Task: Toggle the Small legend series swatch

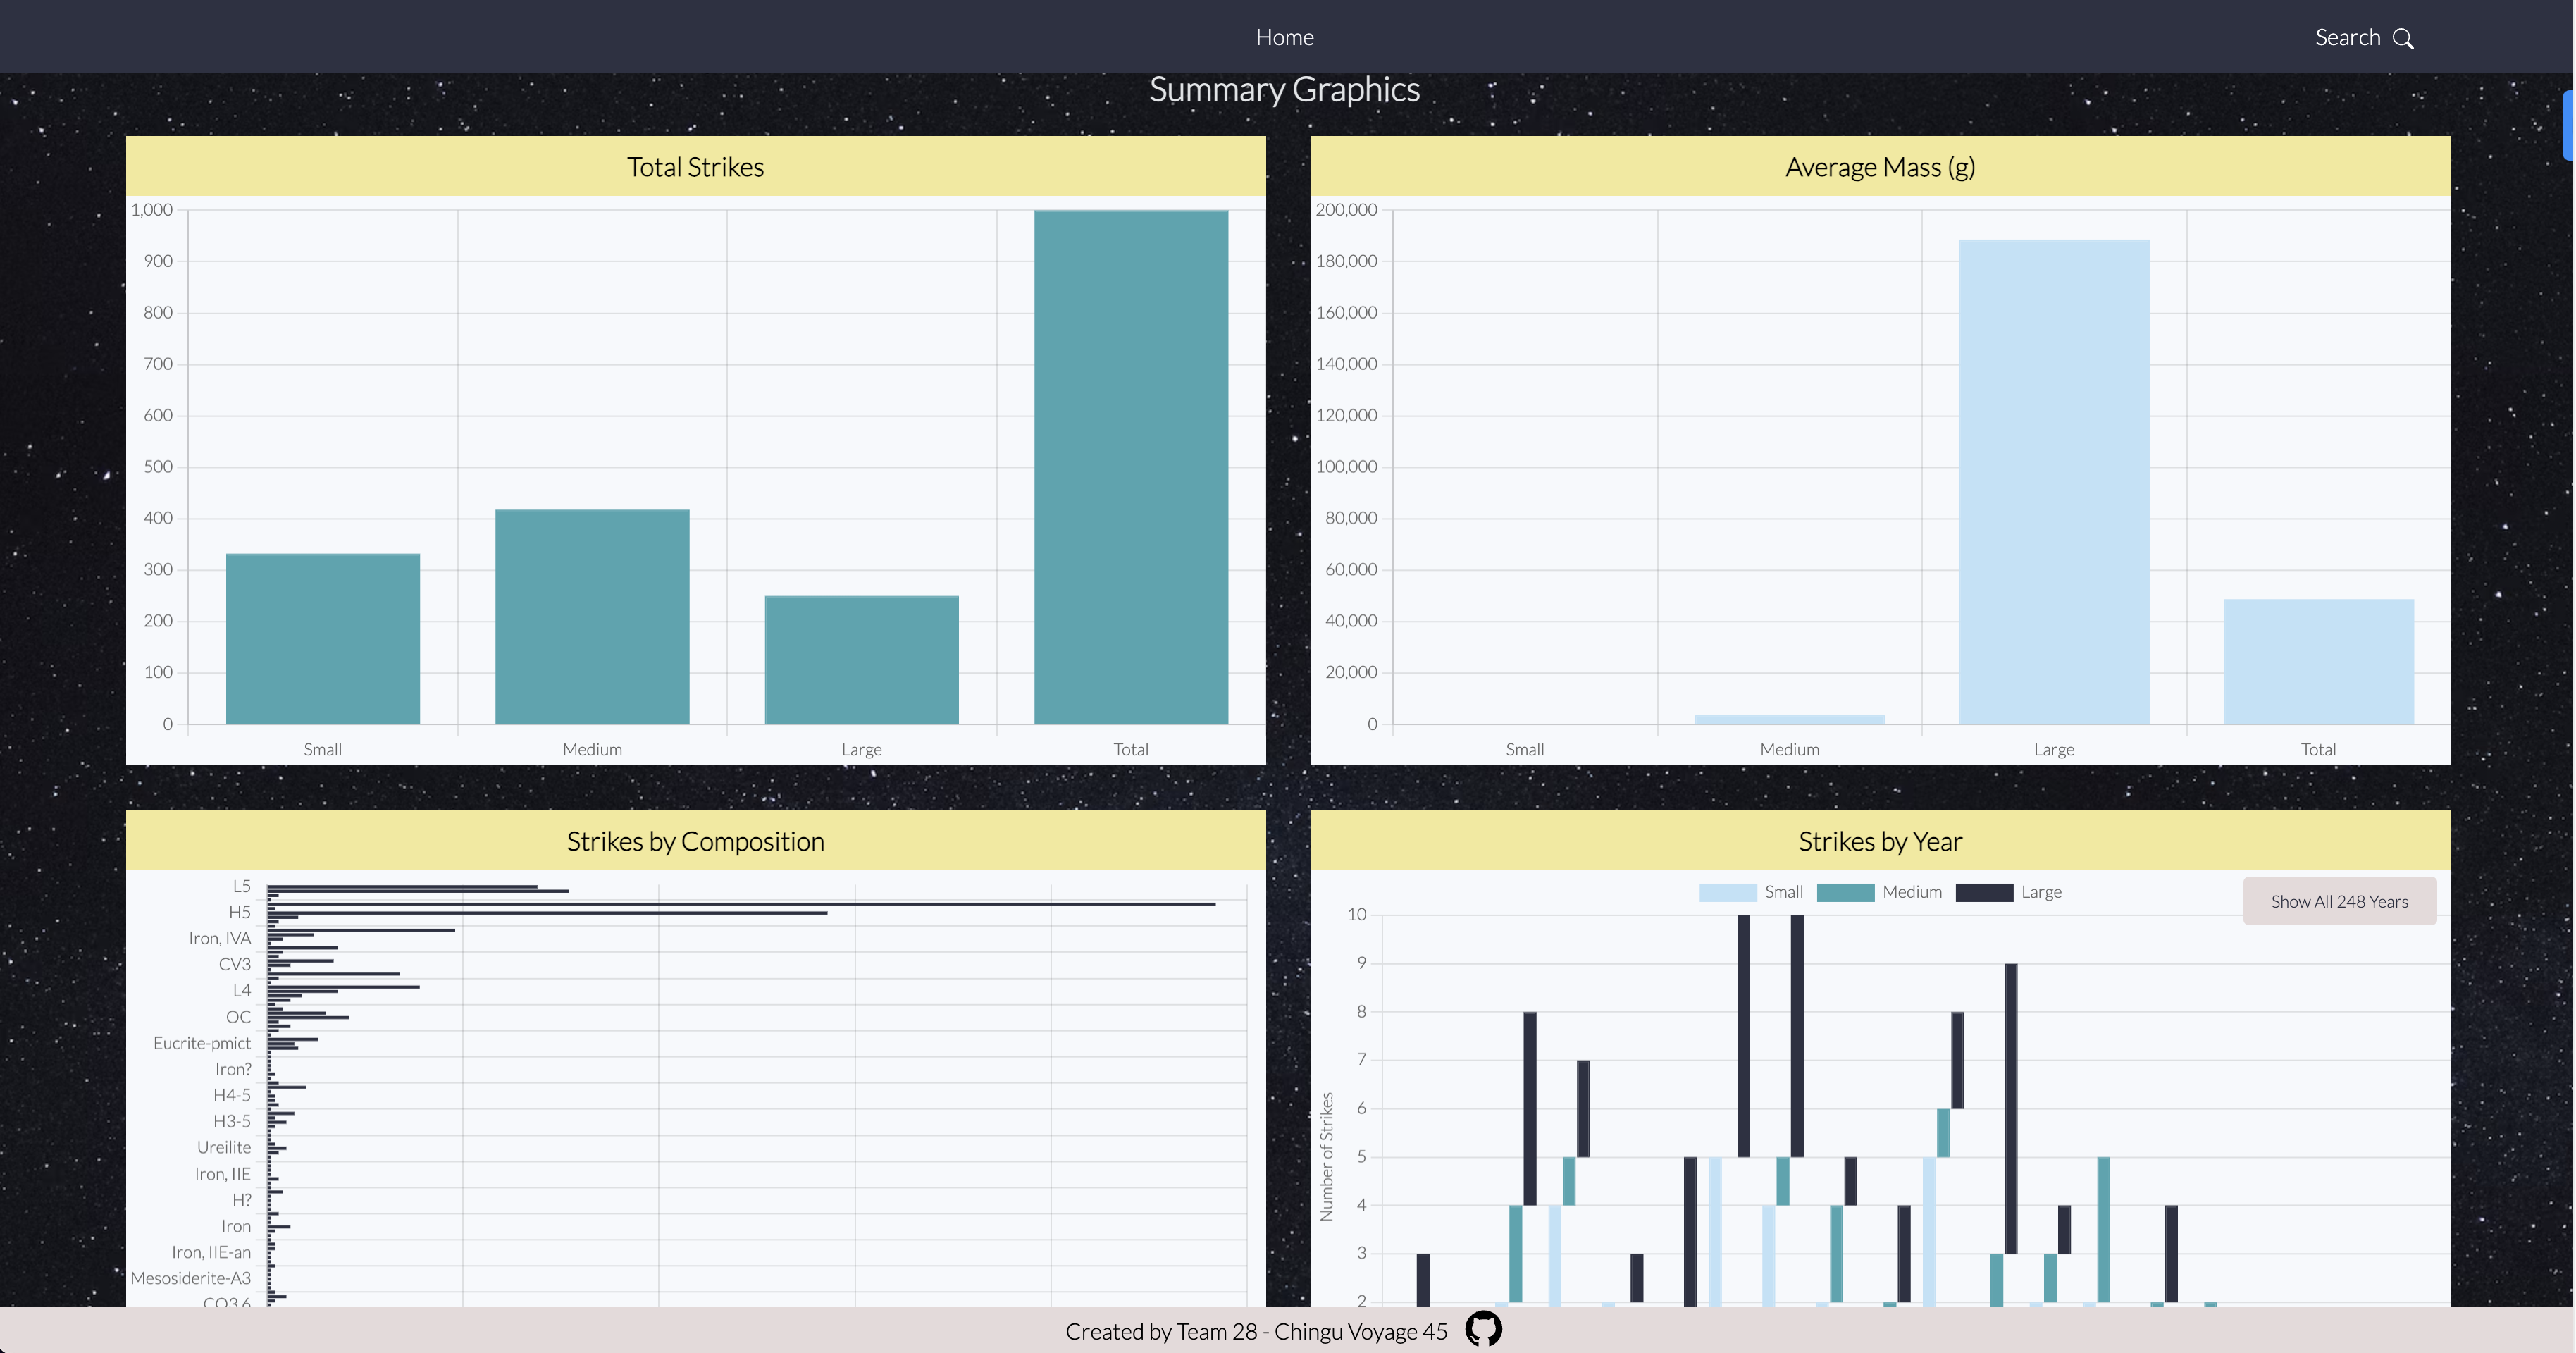Action: pyautogui.click(x=1727, y=892)
